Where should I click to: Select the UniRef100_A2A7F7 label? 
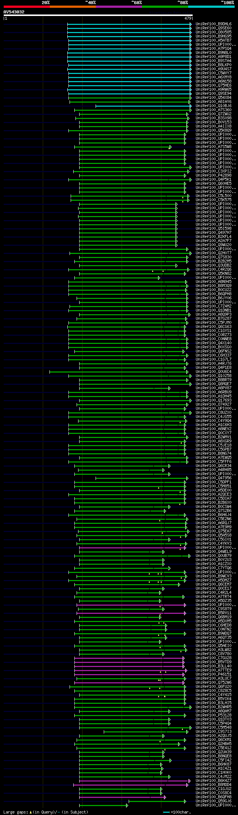pyautogui.click(x=213, y=241)
